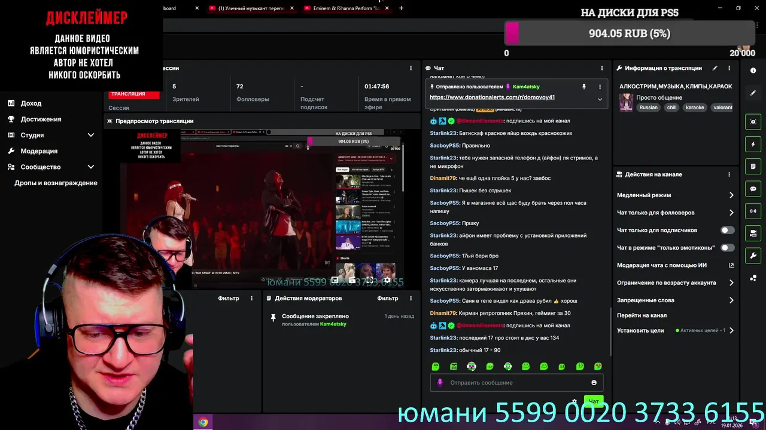Open Установить цели submenu
The width and height of the screenshot is (766, 430).
(x=675, y=330)
